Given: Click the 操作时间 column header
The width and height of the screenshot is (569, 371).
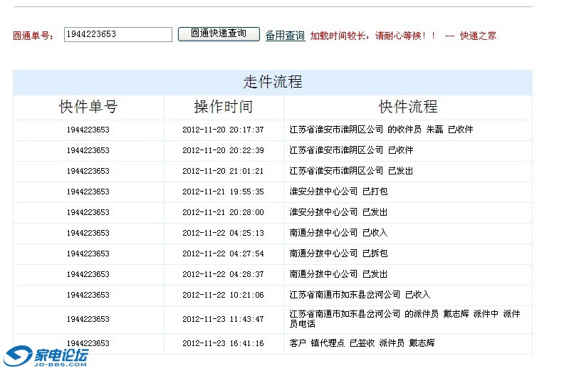Looking at the screenshot, I should 223,107.
